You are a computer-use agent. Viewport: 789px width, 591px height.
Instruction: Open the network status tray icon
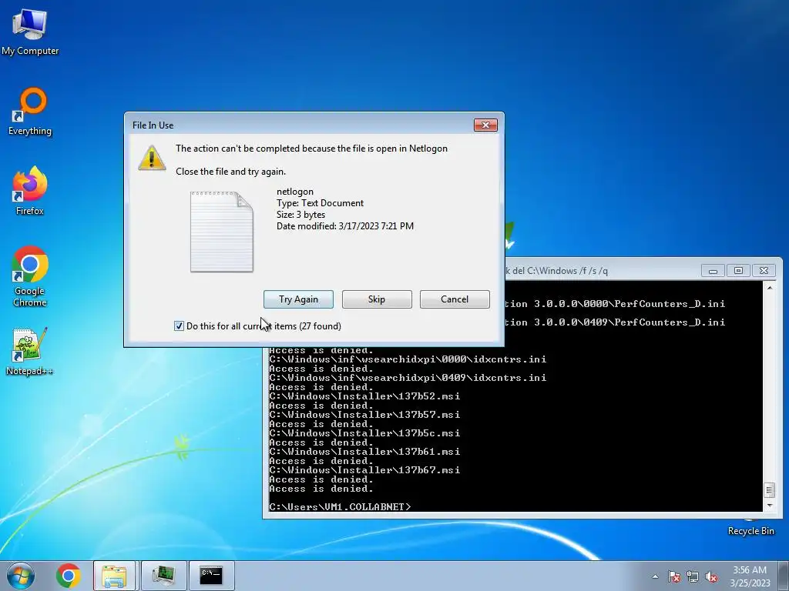point(693,576)
